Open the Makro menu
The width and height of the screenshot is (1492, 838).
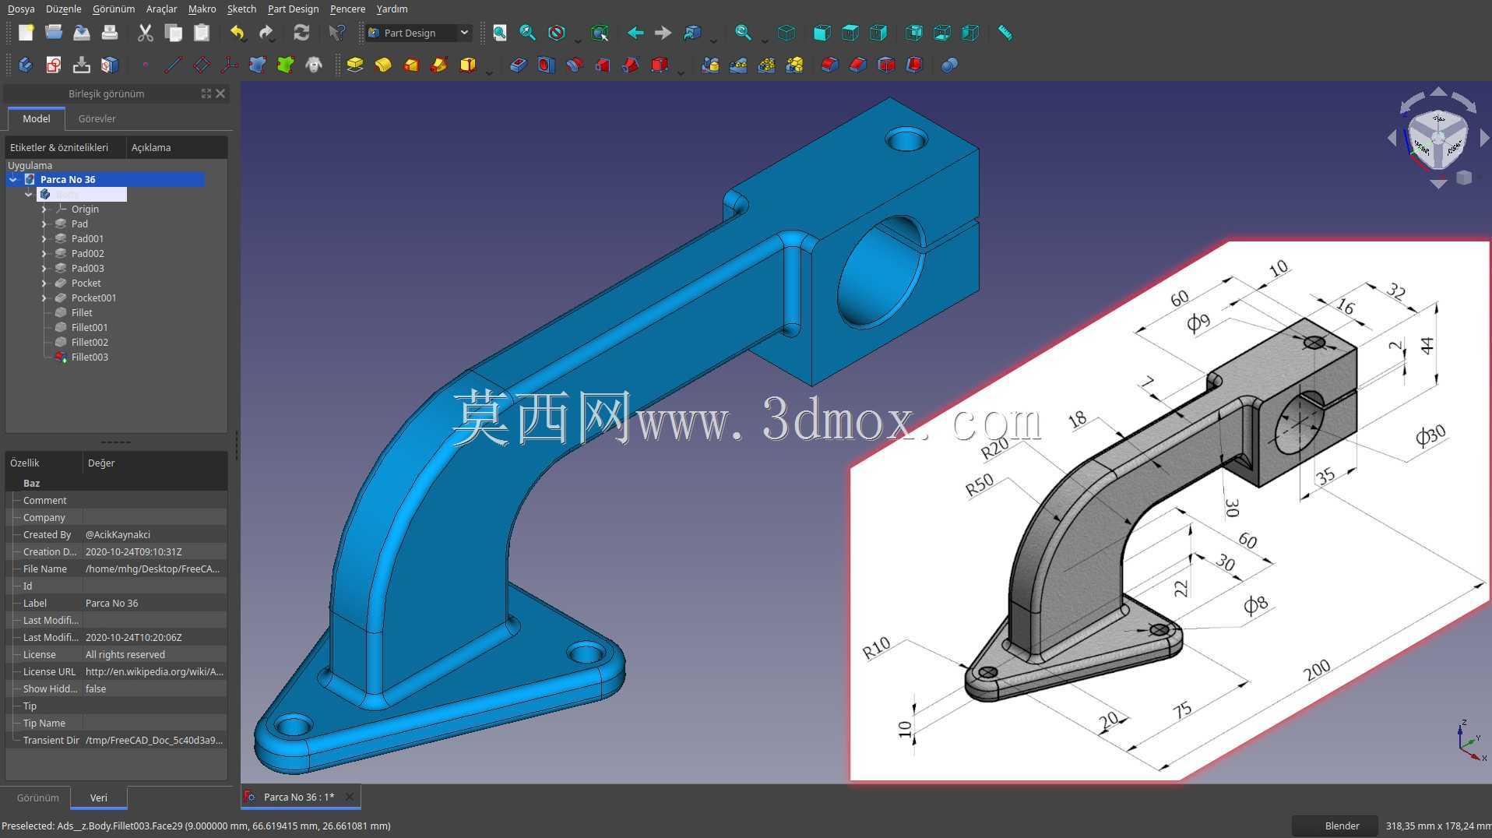(202, 9)
